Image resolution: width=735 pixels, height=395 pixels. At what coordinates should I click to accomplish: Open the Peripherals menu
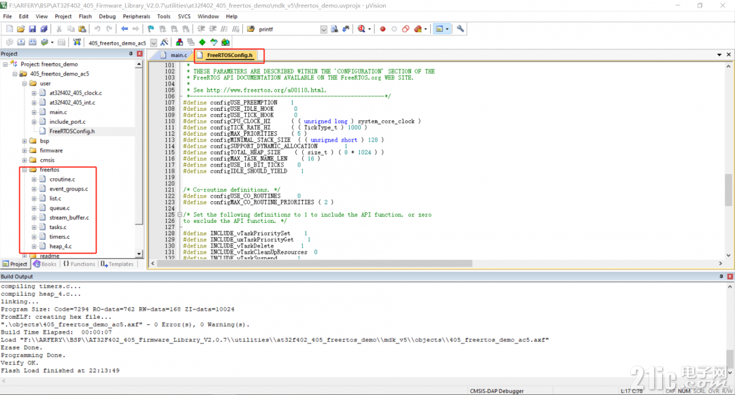(136, 16)
